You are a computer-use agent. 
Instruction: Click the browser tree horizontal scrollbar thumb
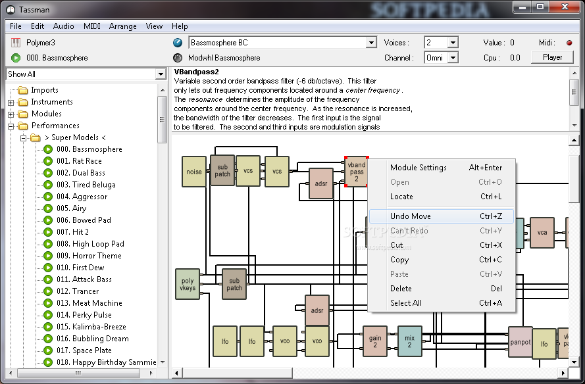pyautogui.click(x=78, y=373)
